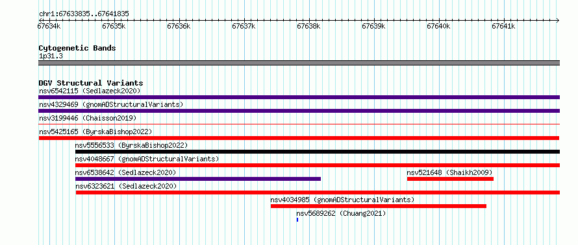Select the black bar for nsv5556533
The image size is (578, 245).
[318, 152]
